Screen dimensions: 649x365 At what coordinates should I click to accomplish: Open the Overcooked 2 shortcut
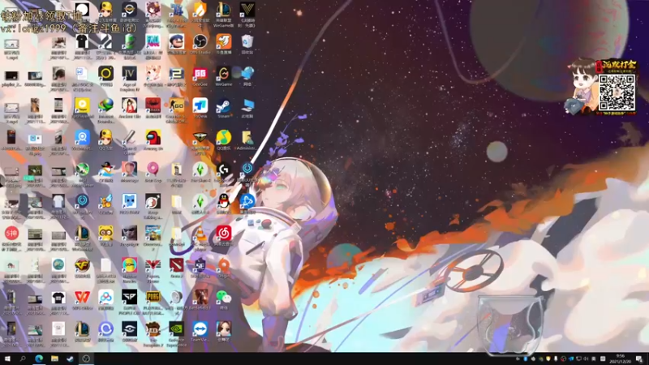(153, 238)
